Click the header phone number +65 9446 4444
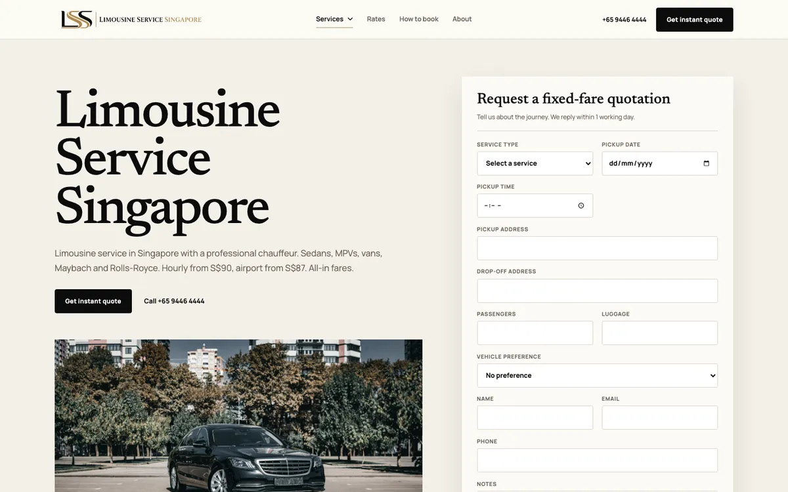The image size is (788, 492). click(624, 20)
